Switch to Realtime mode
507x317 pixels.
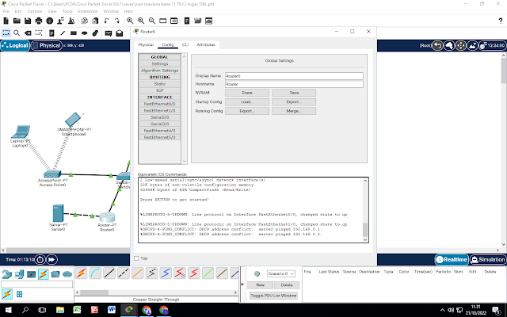[x=452, y=259]
